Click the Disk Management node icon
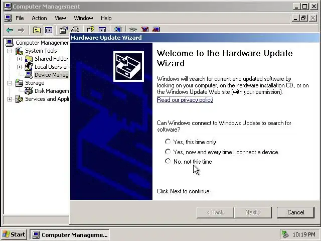 tap(29, 91)
